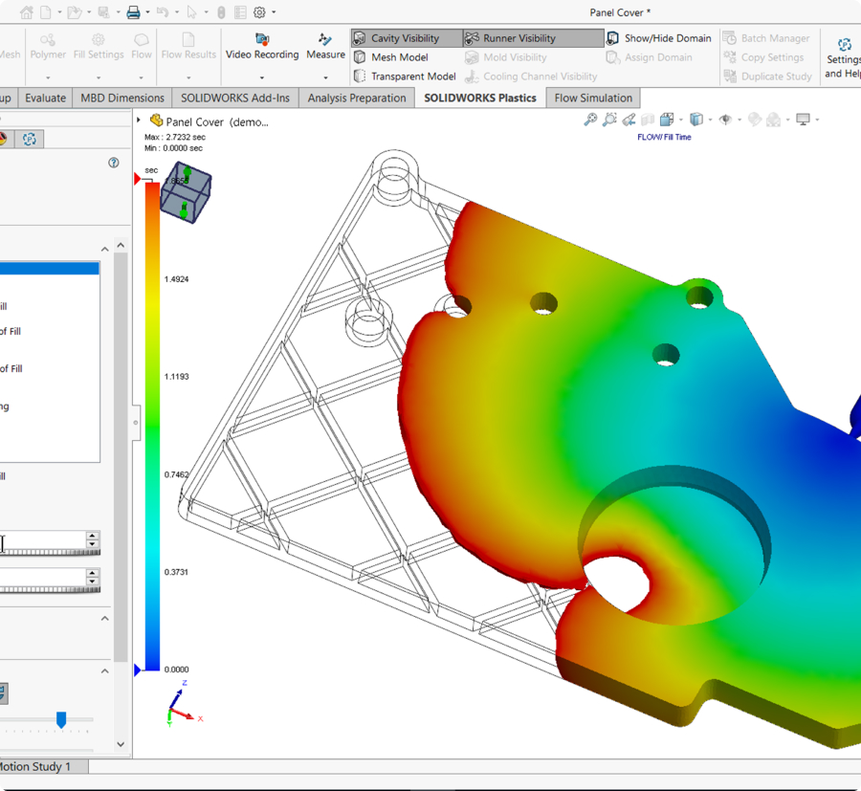
Task: Enable Mesh Model display
Action: point(390,57)
